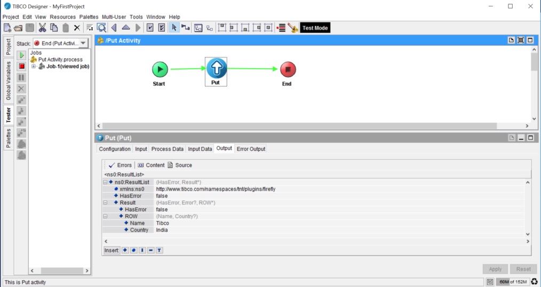This screenshot has width=541, height=287.
Task: Show the output Source view
Action: tap(180, 165)
